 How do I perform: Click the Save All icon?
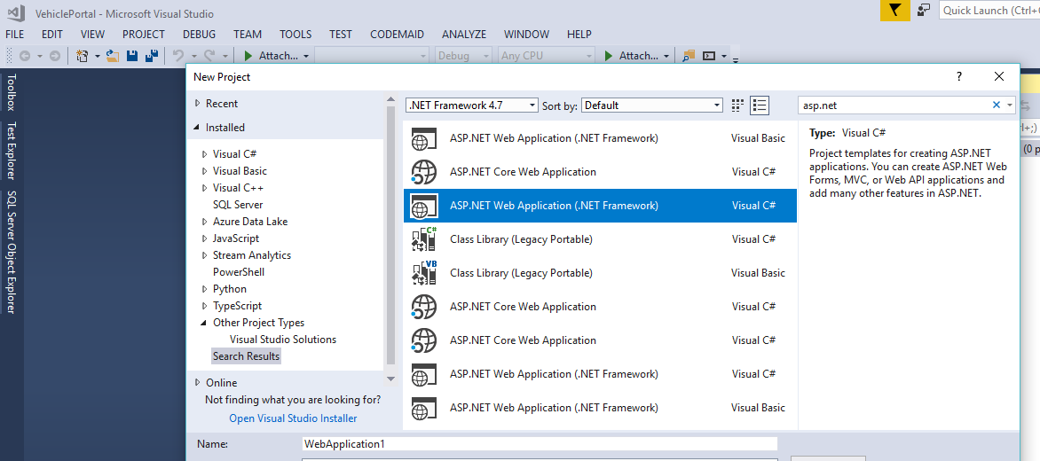click(x=151, y=56)
